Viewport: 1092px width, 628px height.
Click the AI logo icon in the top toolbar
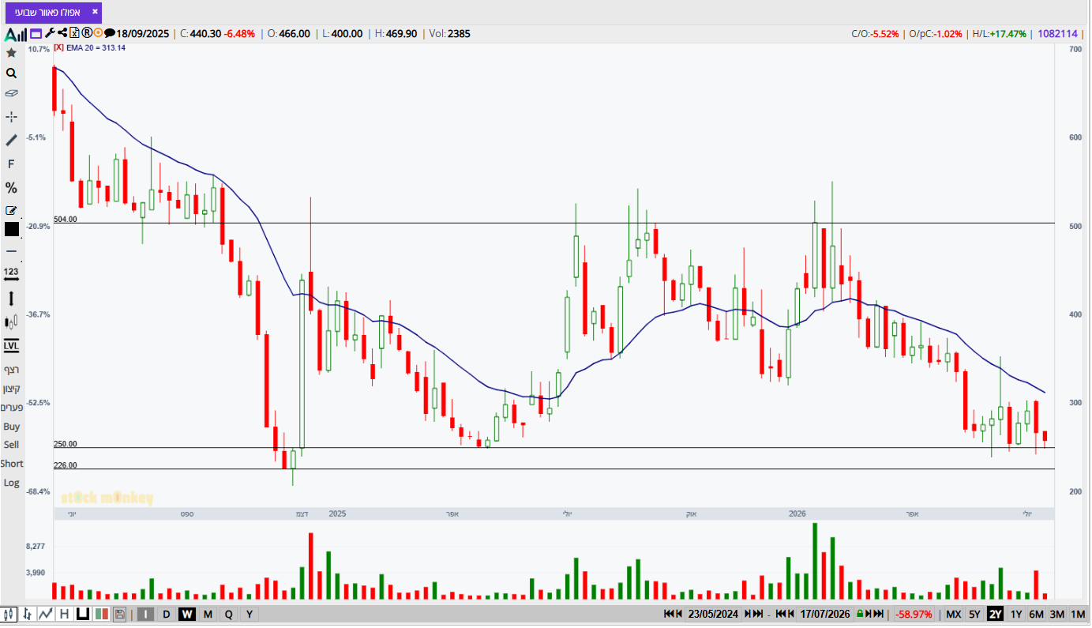pyautogui.click(x=16, y=34)
